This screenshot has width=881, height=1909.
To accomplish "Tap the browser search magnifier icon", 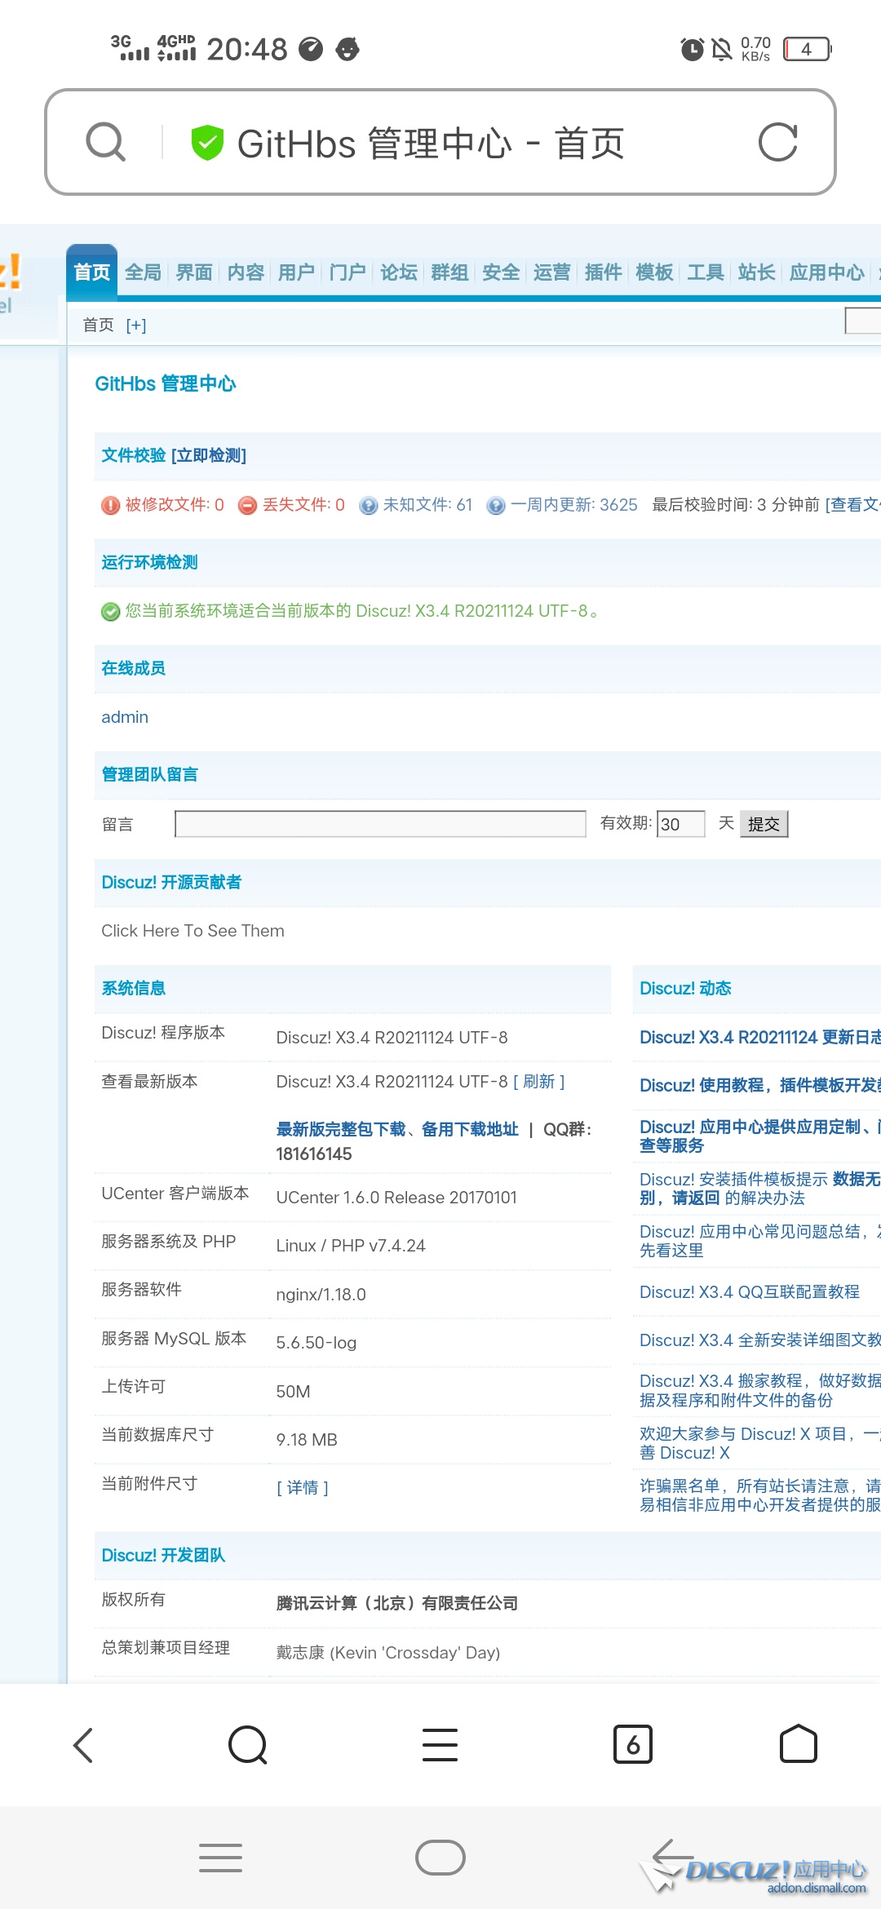I will coord(106,143).
